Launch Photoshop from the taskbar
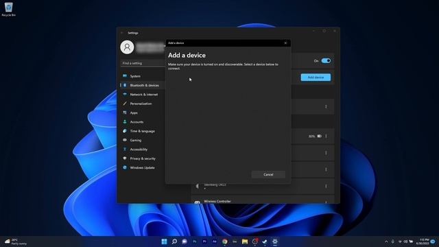Screen dimensions: 439x247 click(195, 242)
